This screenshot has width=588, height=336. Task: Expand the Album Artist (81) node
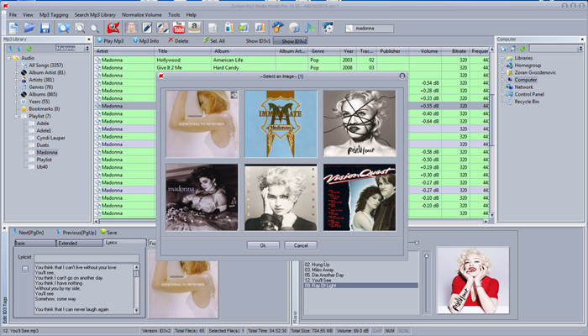pyautogui.click(x=17, y=73)
